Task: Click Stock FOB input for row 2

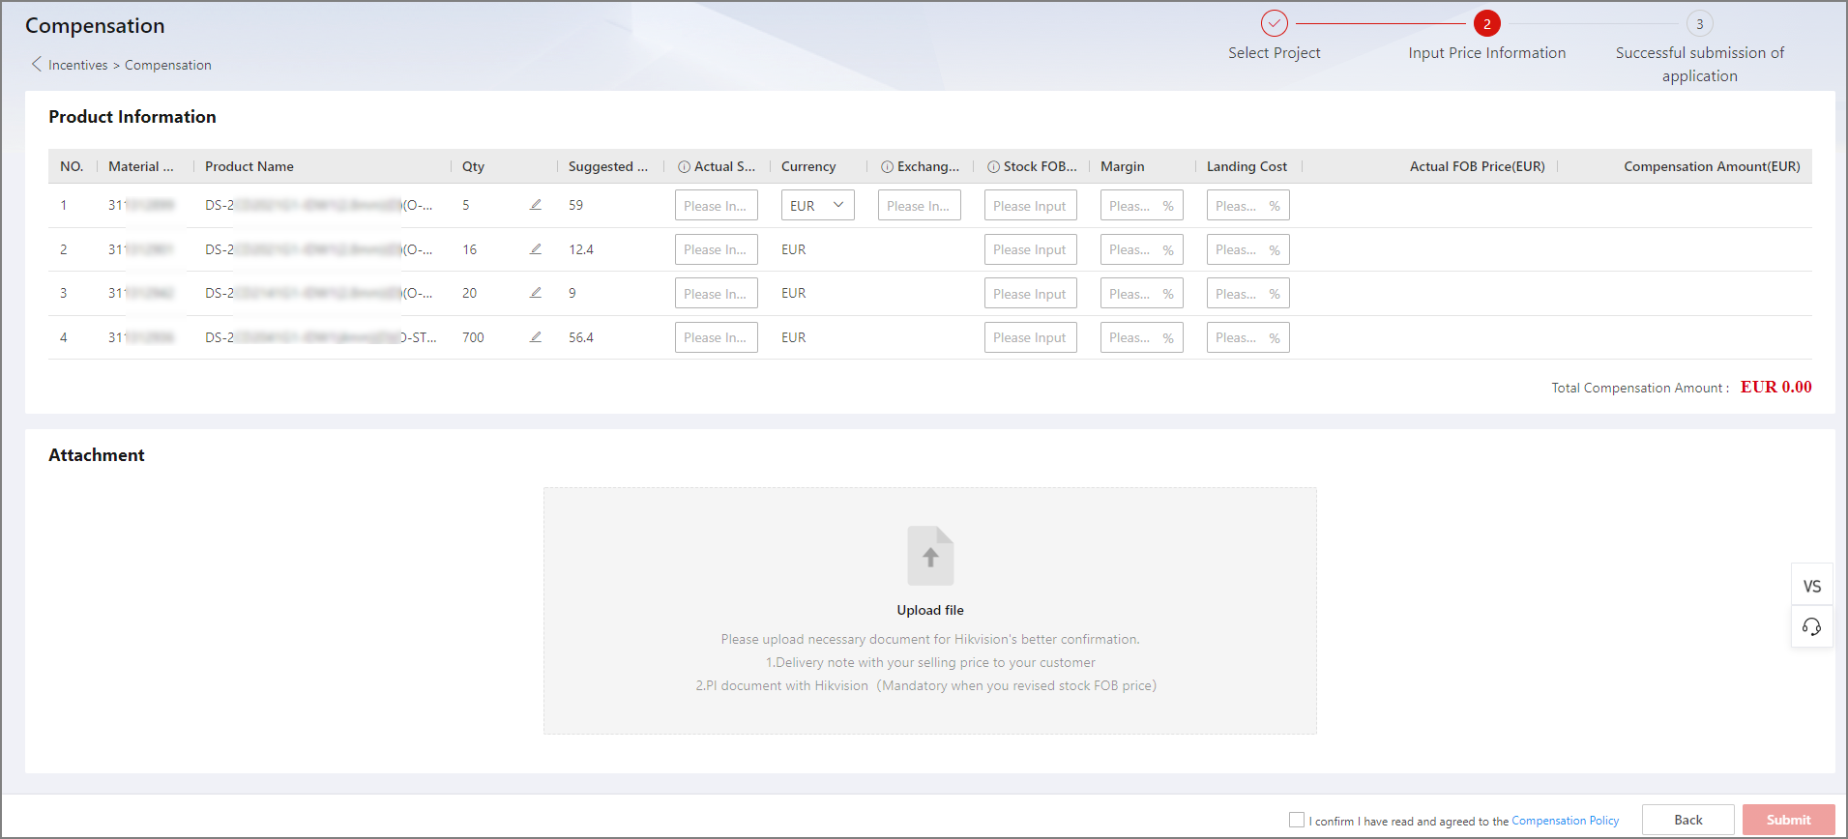Action: pyautogui.click(x=1031, y=249)
